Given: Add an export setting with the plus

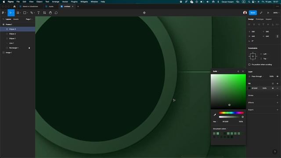Looking at the screenshot, I should (277, 110).
